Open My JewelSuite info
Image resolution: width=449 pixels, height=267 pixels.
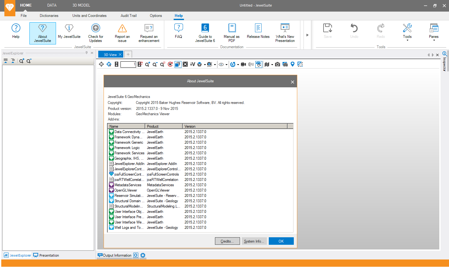coord(69,31)
